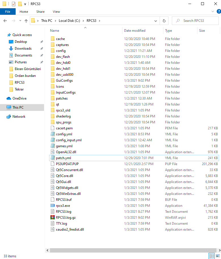Click Local Disk (C:) in address breadcrumb
This screenshot has height=259, width=221.
69,21
